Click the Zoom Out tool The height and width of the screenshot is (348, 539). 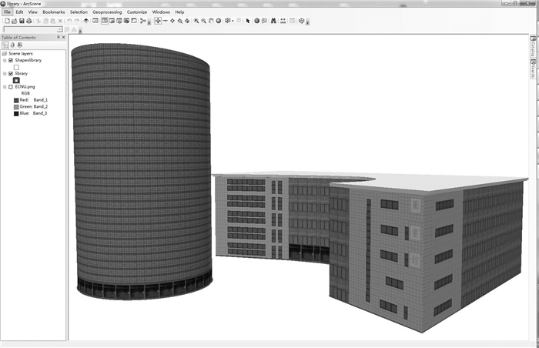[203, 21]
